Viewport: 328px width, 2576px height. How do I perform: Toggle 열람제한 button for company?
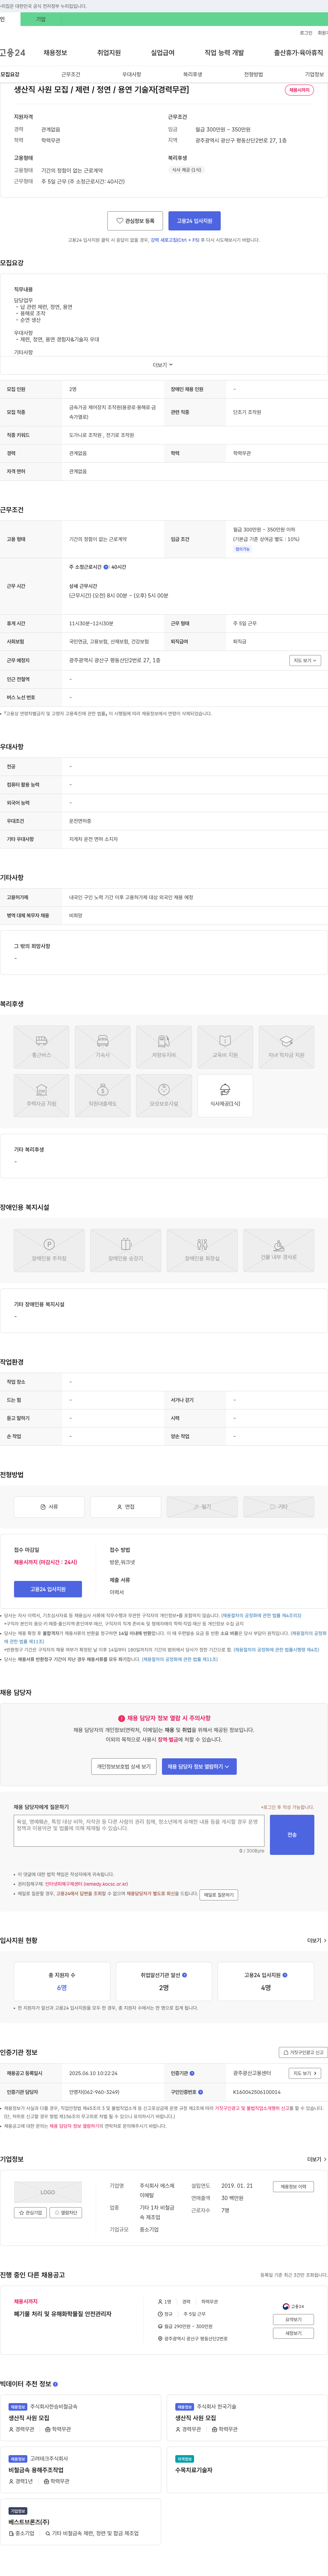[66, 2213]
